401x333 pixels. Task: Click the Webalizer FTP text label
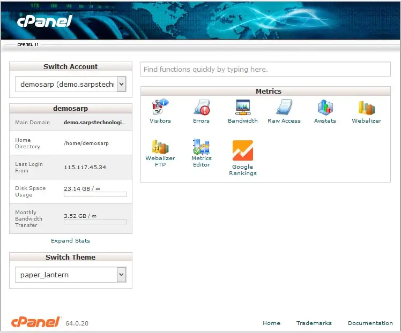tap(160, 161)
